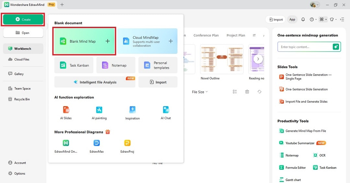The height and width of the screenshot is (183, 350).
Task: Open EdrawMax
Action: tap(97, 146)
